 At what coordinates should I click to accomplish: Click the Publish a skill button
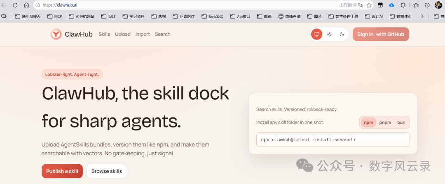click(x=62, y=171)
